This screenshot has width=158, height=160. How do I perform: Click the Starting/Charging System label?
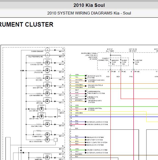[96, 81]
